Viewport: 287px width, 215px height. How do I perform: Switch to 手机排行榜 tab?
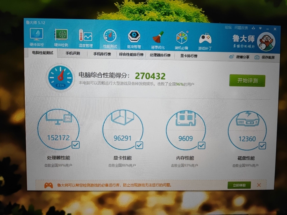coord(102,54)
